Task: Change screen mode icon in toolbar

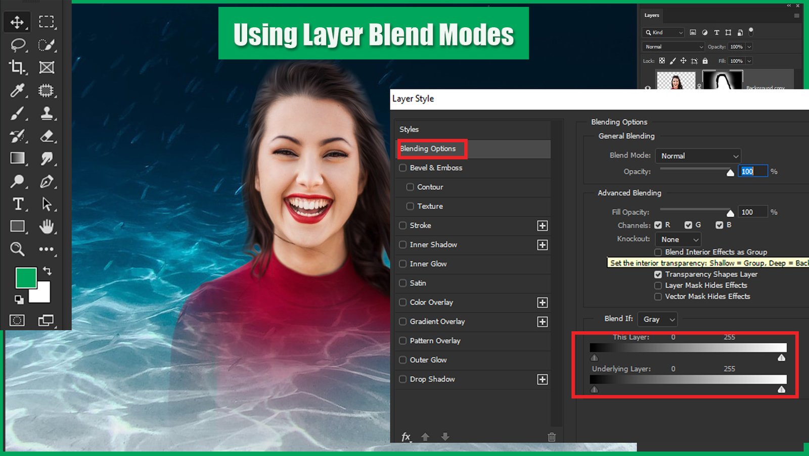Action: [46, 320]
